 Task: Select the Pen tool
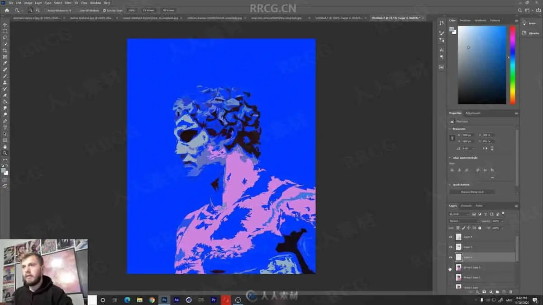5,122
